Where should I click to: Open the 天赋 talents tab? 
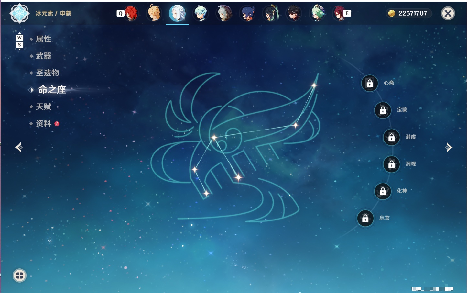44,107
